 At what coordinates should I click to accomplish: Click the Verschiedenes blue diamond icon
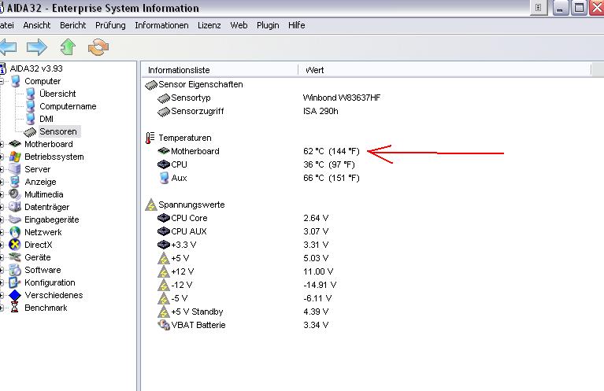coord(15,295)
